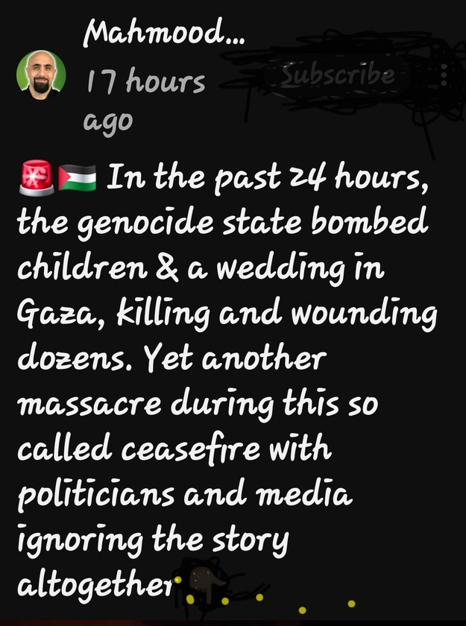Subscribe to the Mahmood channel
The width and height of the screenshot is (466, 626).
(338, 75)
